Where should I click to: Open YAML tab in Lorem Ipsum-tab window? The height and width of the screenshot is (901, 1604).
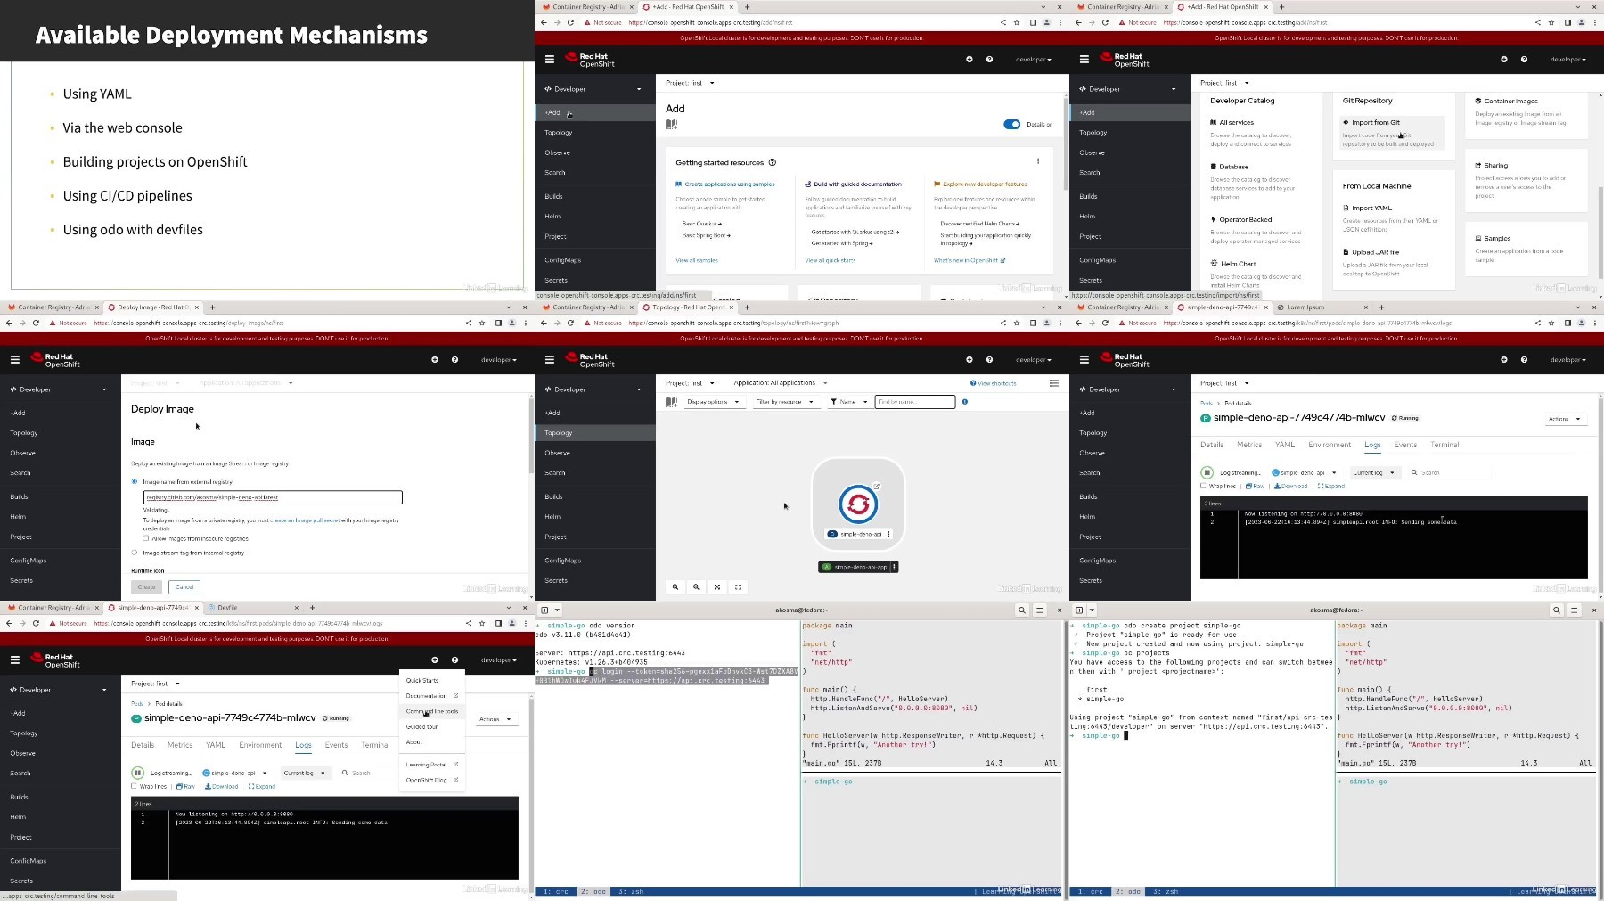tap(1284, 445)
